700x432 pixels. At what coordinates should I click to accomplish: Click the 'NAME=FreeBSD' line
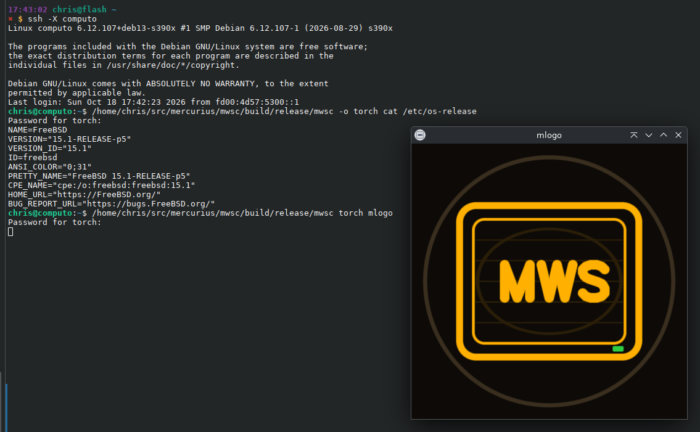pyautogui.click(x=38, y=130)
